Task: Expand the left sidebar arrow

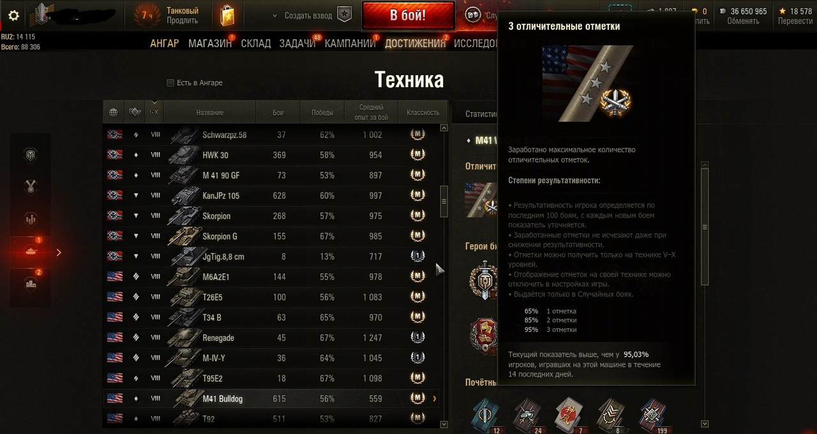Action: click(59, 252)
